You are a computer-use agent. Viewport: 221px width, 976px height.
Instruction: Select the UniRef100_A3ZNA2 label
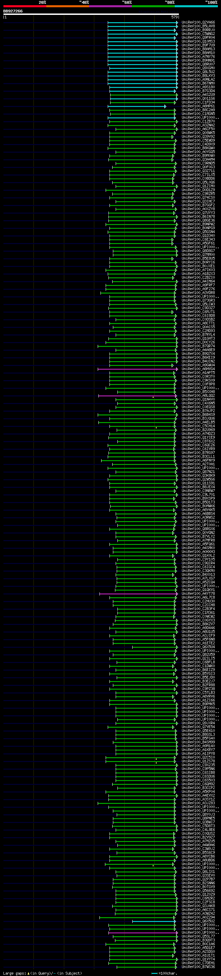[x=198, y=125]
